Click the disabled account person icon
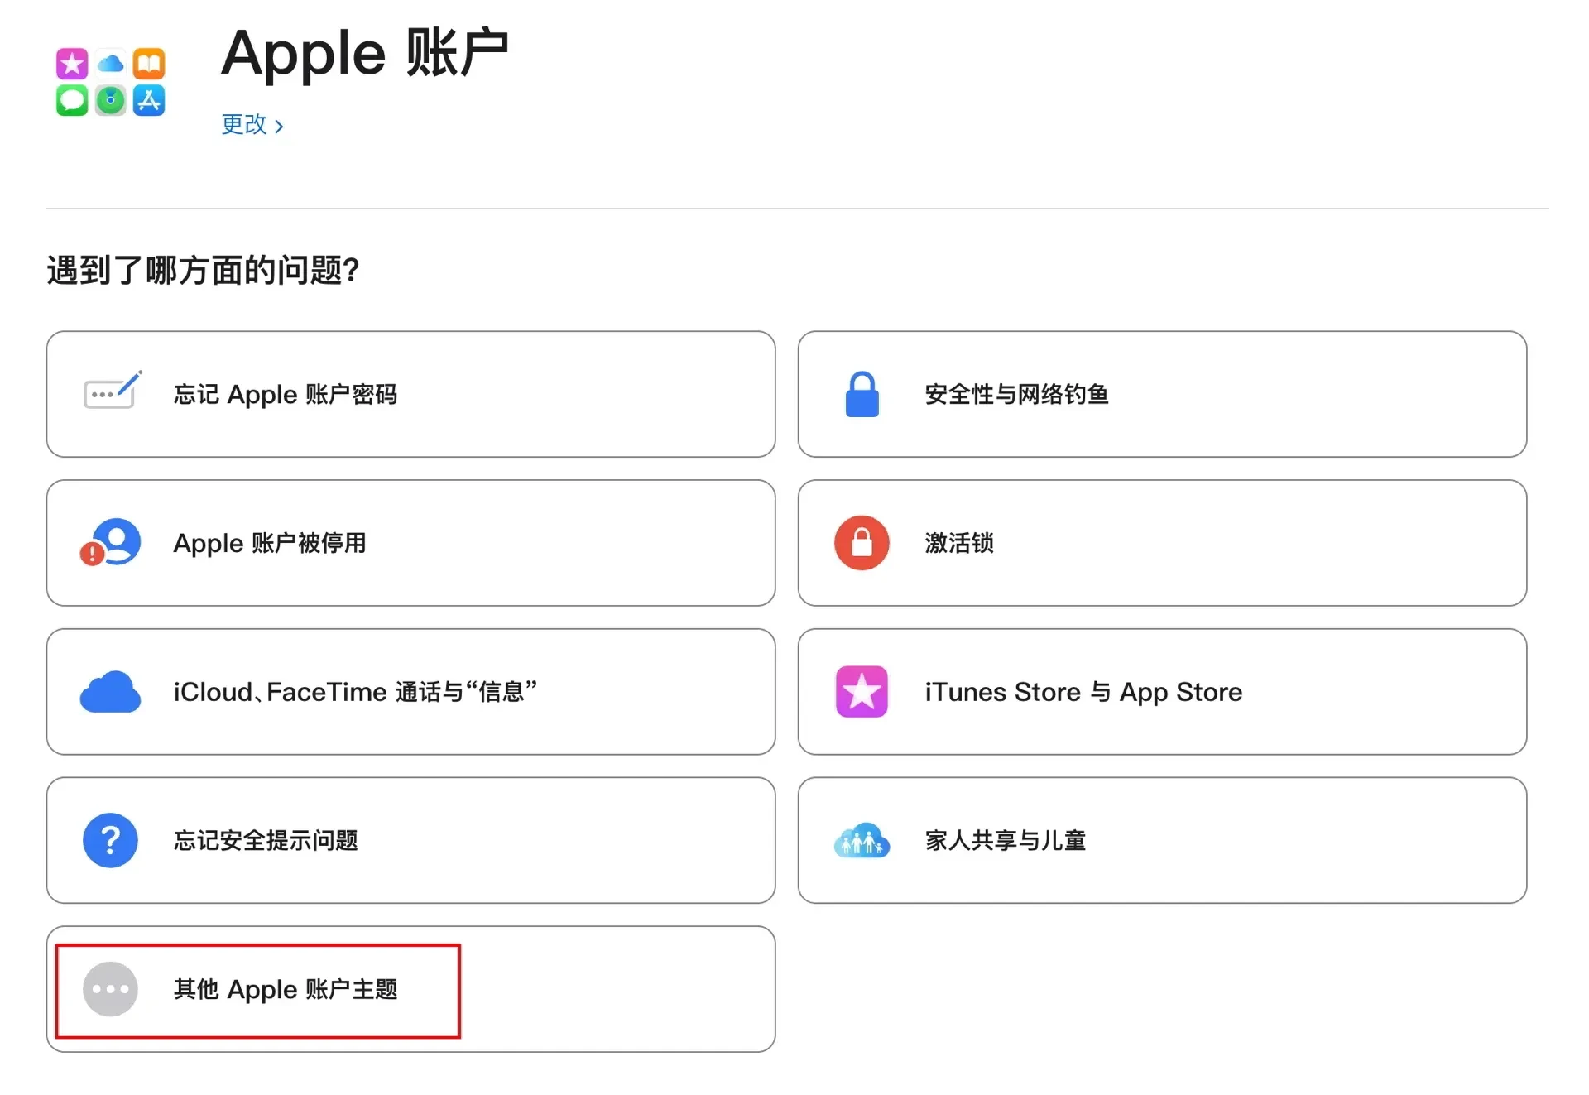 pyautogui.click(x=112, y=543)
